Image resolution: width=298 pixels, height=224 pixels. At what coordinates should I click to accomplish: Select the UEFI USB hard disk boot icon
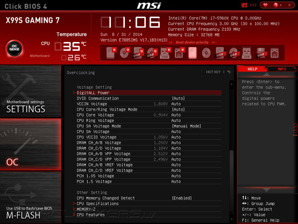(x=138, y=53)
